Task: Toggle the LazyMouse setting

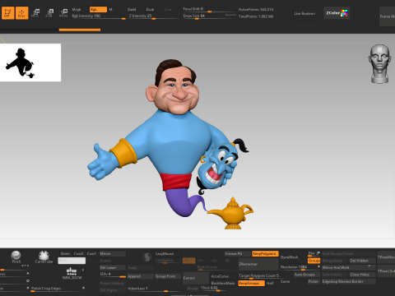Action: [x=168, y=254]
